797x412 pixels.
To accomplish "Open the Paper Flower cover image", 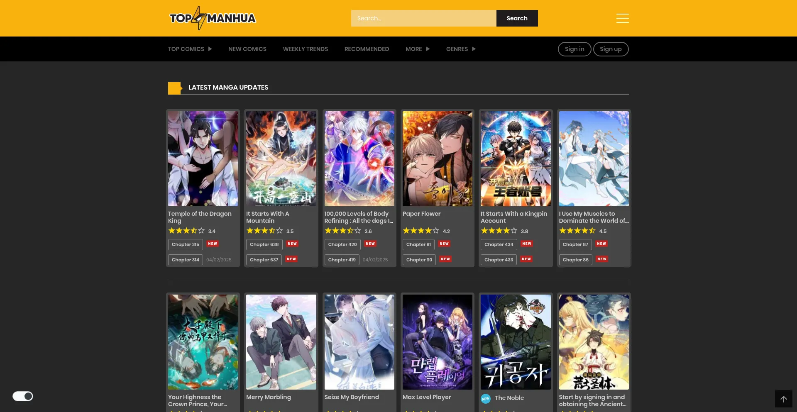I will coord(438,158).
